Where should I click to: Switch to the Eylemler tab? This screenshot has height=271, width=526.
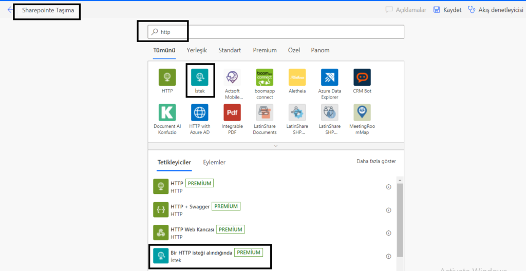coord(214,162)
